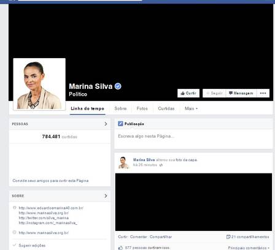Viewport: 275px width, 250px height.
Task: Open the eduardoemarina40.com.br link
Action: [51, 208]
